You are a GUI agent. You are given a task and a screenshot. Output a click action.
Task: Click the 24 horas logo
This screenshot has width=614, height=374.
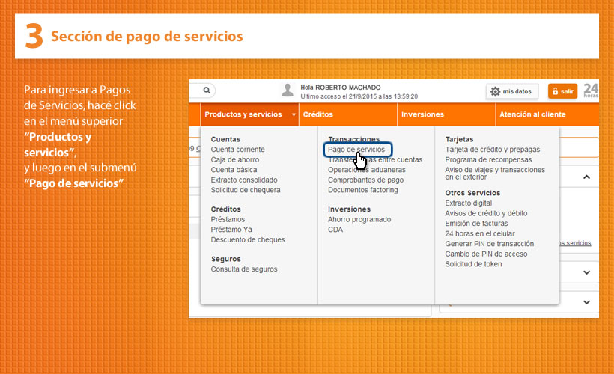pyautogui.click(x=590, y=91)
